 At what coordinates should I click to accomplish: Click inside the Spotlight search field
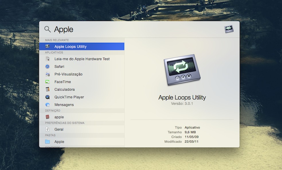[x=86, y=29]
